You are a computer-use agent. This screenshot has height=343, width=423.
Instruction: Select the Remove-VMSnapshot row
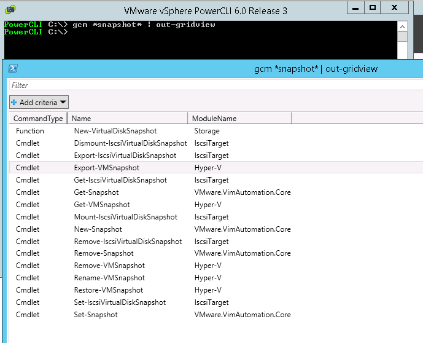[216, 266]
